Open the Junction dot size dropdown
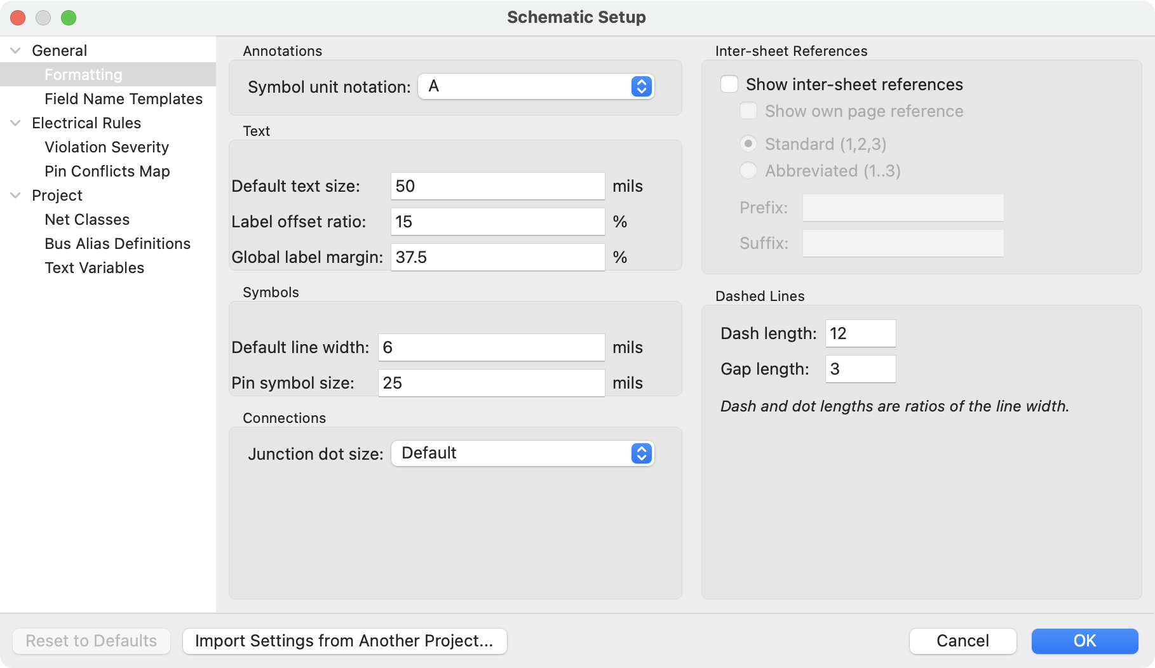Viewport: 1155px width, 668px height. point(522,453)
